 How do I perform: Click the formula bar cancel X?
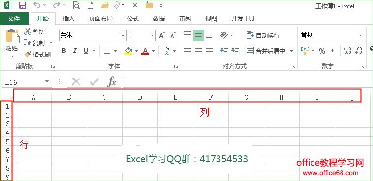pyautogui.click(x=76, y=82)
